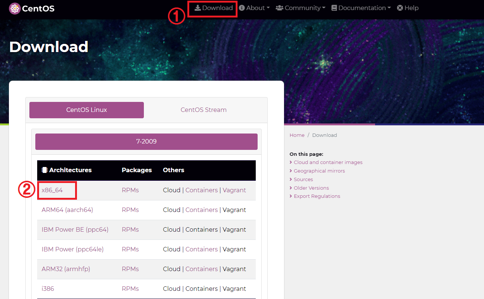The width and height of the screenshot is (484, 299).
Task: Jump to Sources section
Action: click(303, 179)
